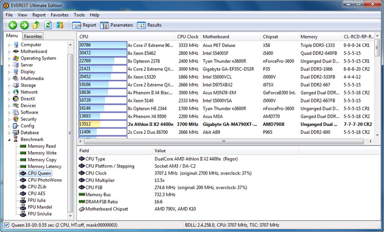Select the DirectX tree icon

click(16, 99)
